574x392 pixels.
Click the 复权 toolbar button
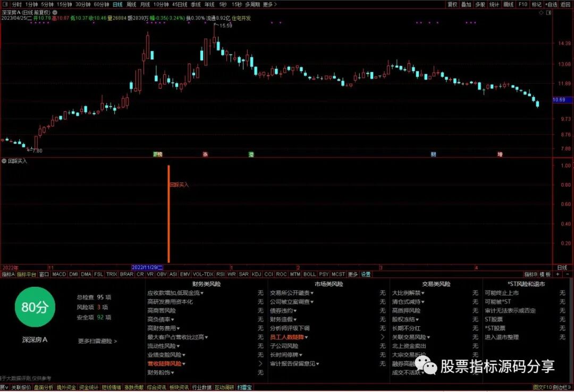[452, 4]
